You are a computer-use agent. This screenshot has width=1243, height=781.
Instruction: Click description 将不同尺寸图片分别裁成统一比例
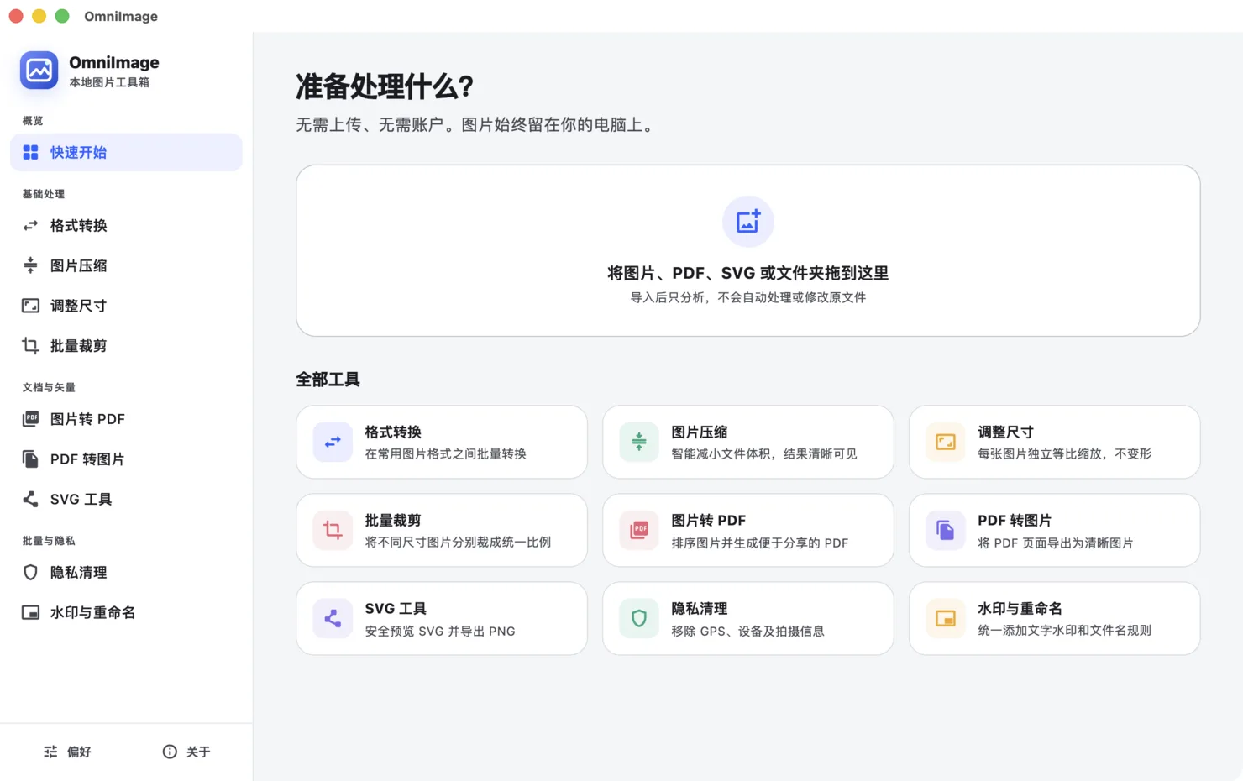click(x=458, y=542)
